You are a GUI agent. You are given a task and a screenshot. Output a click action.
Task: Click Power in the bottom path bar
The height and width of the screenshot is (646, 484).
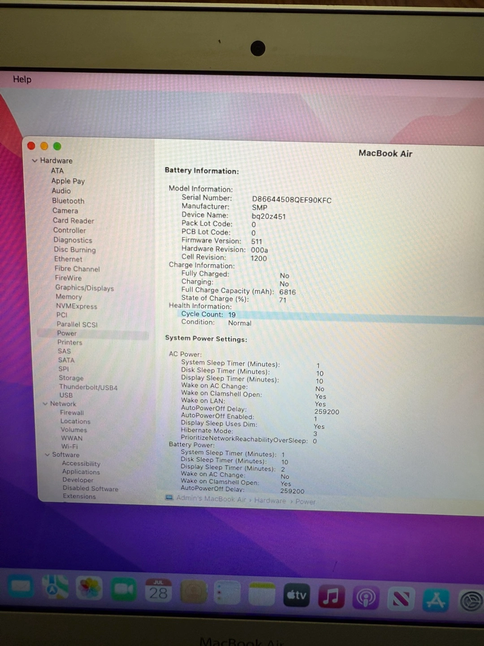[x=305, y=502]
